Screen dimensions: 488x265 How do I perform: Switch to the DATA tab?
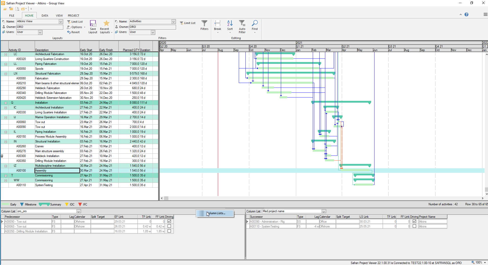tap(45, 16)
